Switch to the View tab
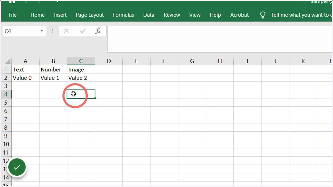The height and width of the screenshot is (187, 333). pos(195,15)
